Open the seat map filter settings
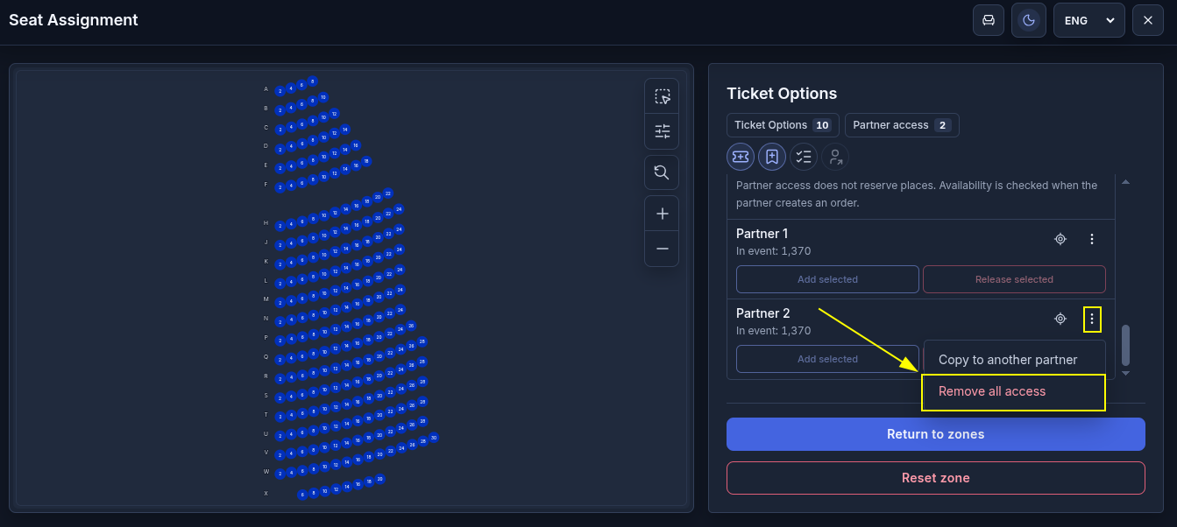 [662, 131]
